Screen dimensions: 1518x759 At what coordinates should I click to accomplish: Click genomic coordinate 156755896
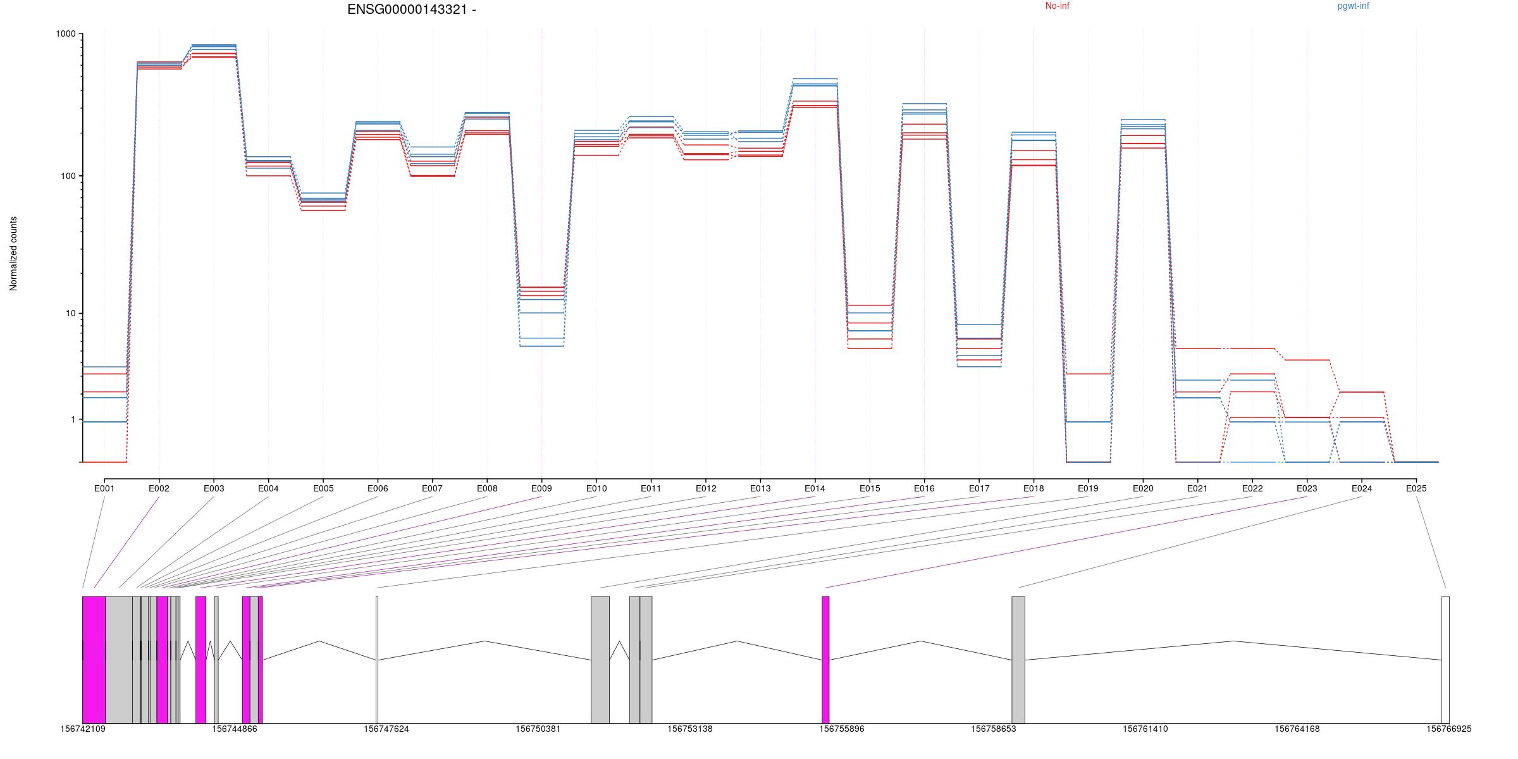[x=842, y=729]
